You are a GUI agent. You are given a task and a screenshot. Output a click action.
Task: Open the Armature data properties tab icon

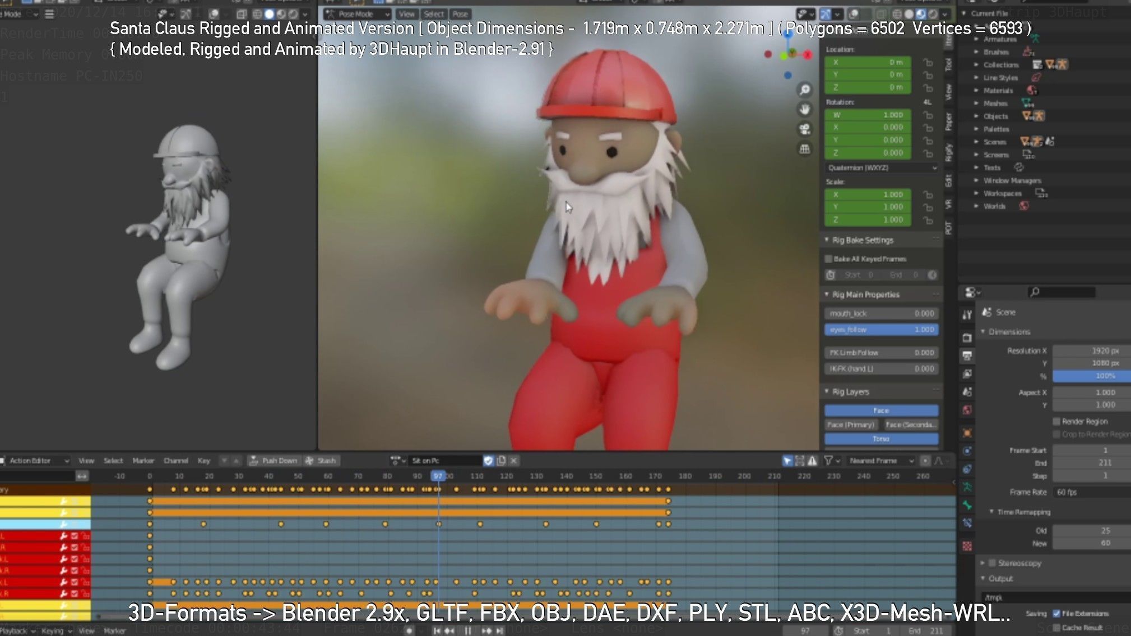967,487
